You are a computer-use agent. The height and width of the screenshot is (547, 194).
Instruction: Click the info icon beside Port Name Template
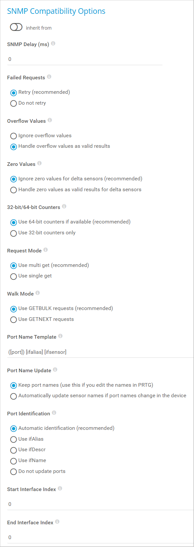pyautogui.click(x=61, y=336)
